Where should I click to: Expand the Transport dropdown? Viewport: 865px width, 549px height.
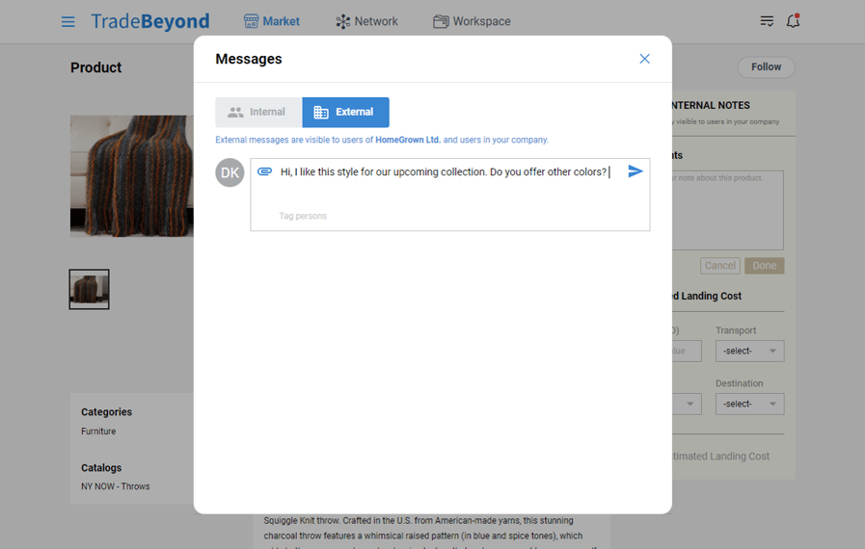pos(749,352)
